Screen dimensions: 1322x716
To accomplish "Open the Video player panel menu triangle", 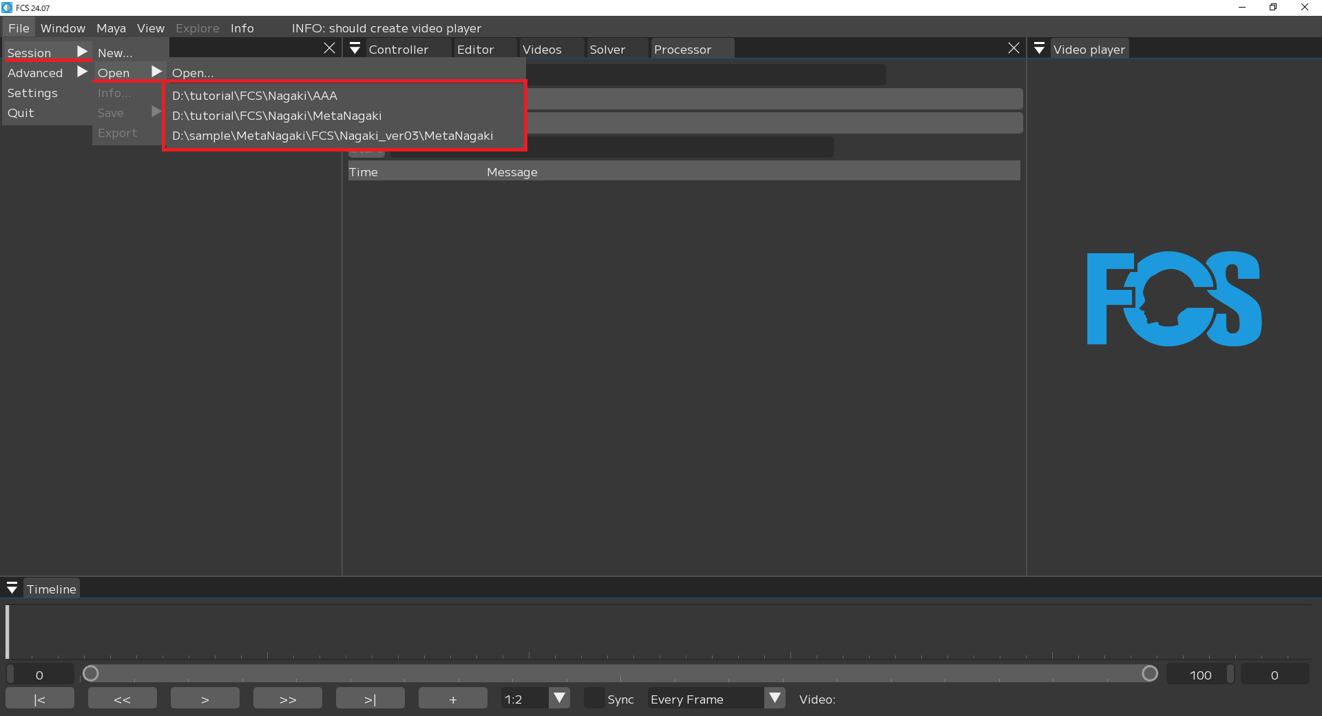I will click(x=1040, y=49).
